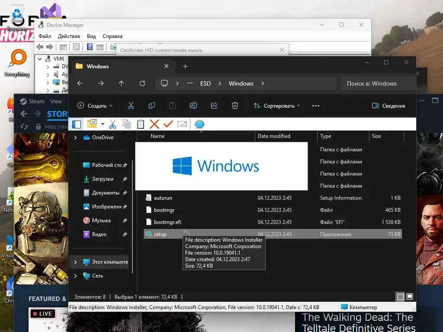The height and width of the screenshot is (332, 443).
Task: Open the View menu in Steam window
Action: pos(56,101)
